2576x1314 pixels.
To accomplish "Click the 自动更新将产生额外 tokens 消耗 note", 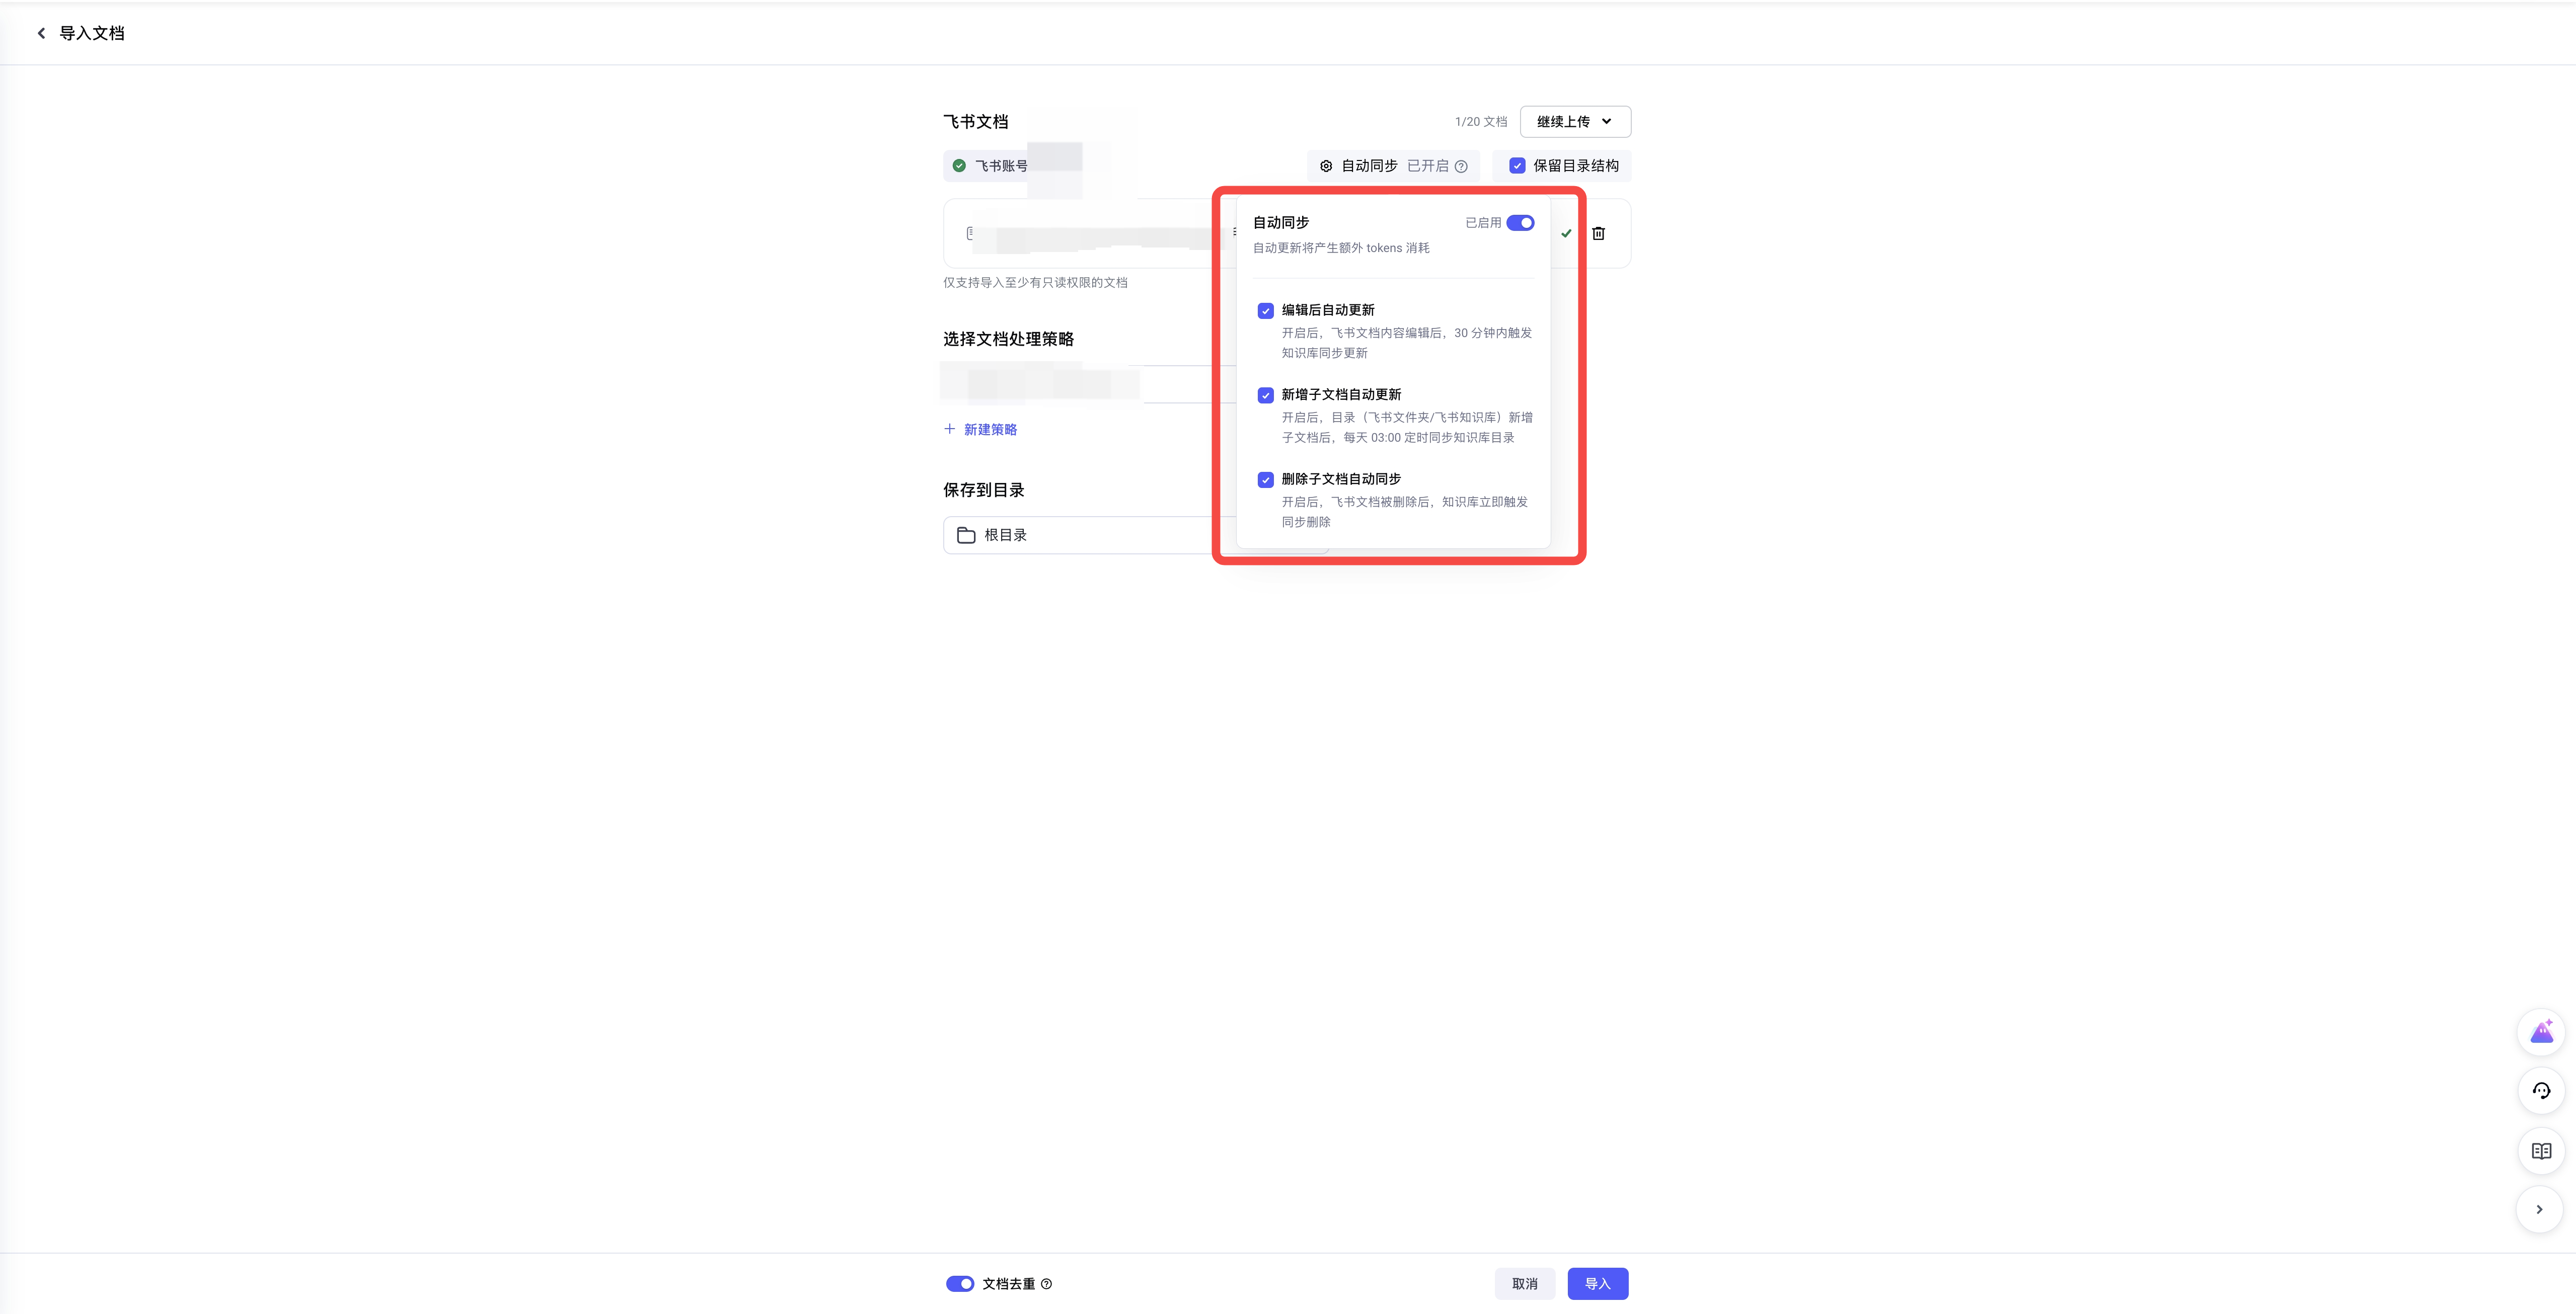I will click(x=1341, y=248).
